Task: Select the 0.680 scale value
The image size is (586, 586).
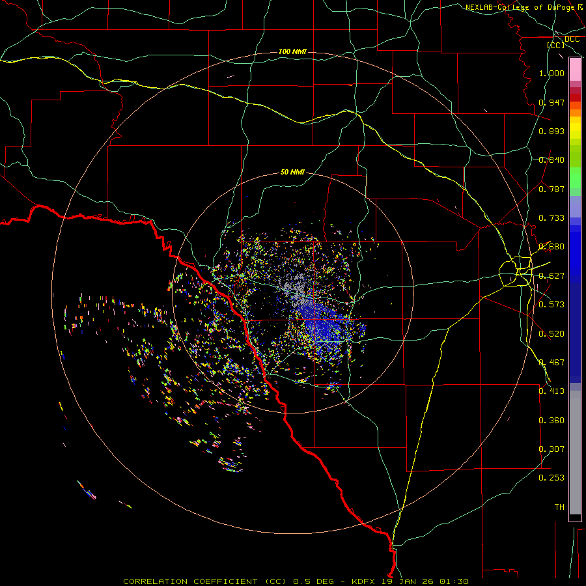Action: [x=551, y=247]
